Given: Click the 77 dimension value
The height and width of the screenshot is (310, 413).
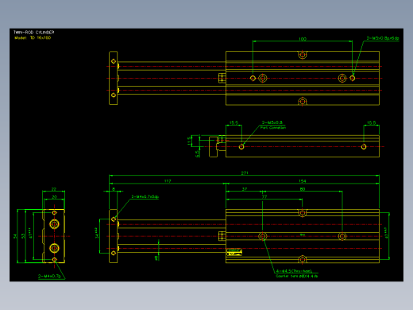Looking at the screenshot, I should tap(264, 197).
